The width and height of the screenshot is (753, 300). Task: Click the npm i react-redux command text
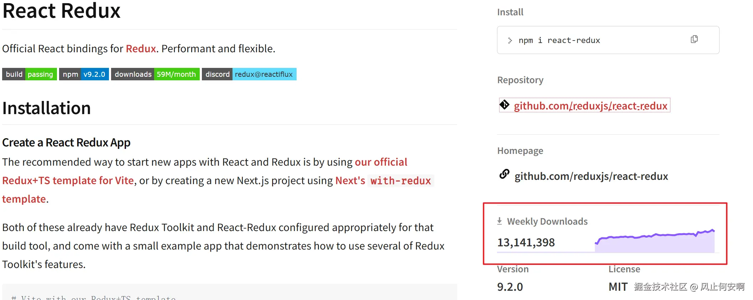559,41
